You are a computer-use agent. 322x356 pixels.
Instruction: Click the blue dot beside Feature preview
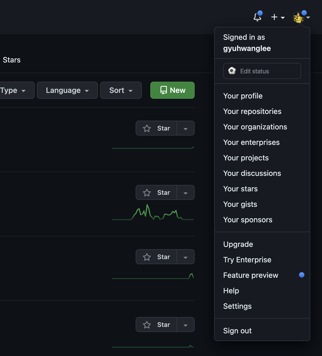pyautogui.click(x=302, y=275)
